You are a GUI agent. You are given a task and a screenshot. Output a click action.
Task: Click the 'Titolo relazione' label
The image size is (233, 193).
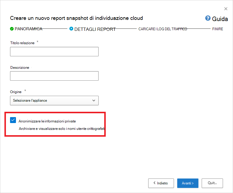(22, 43)
